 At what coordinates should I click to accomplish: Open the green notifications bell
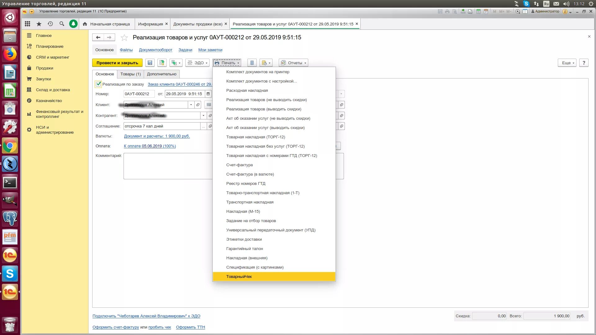click(x=73, y=24)
